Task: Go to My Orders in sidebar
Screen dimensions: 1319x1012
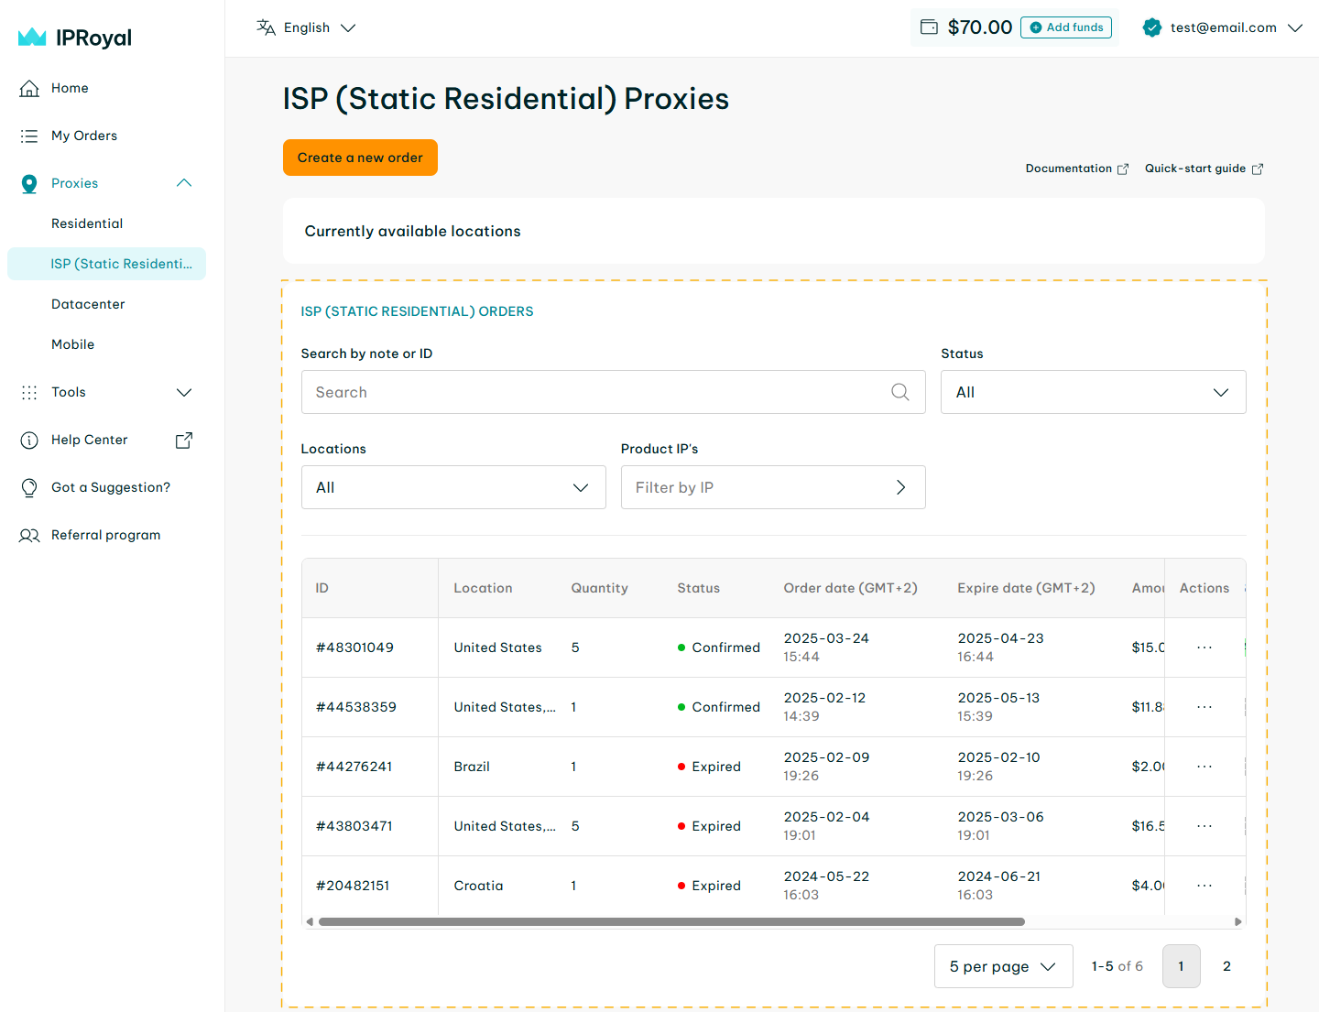Action: [84, 136]
